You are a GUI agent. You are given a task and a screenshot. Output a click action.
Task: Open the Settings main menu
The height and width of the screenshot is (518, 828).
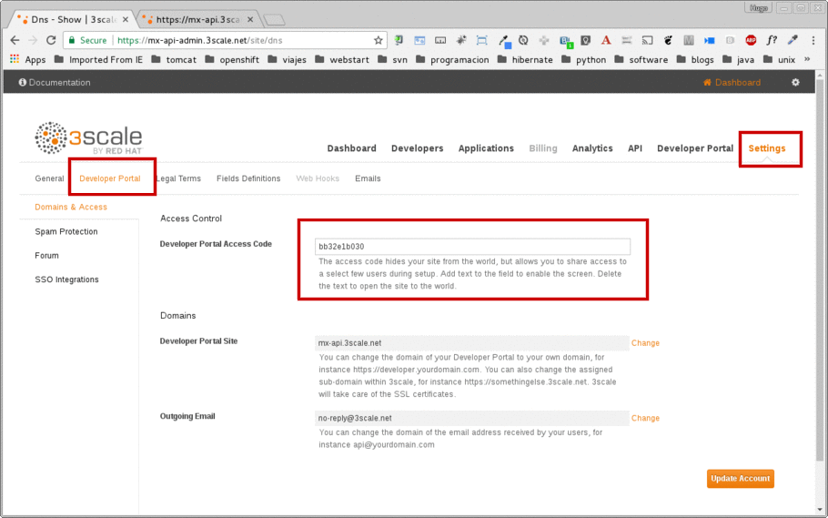767,148
